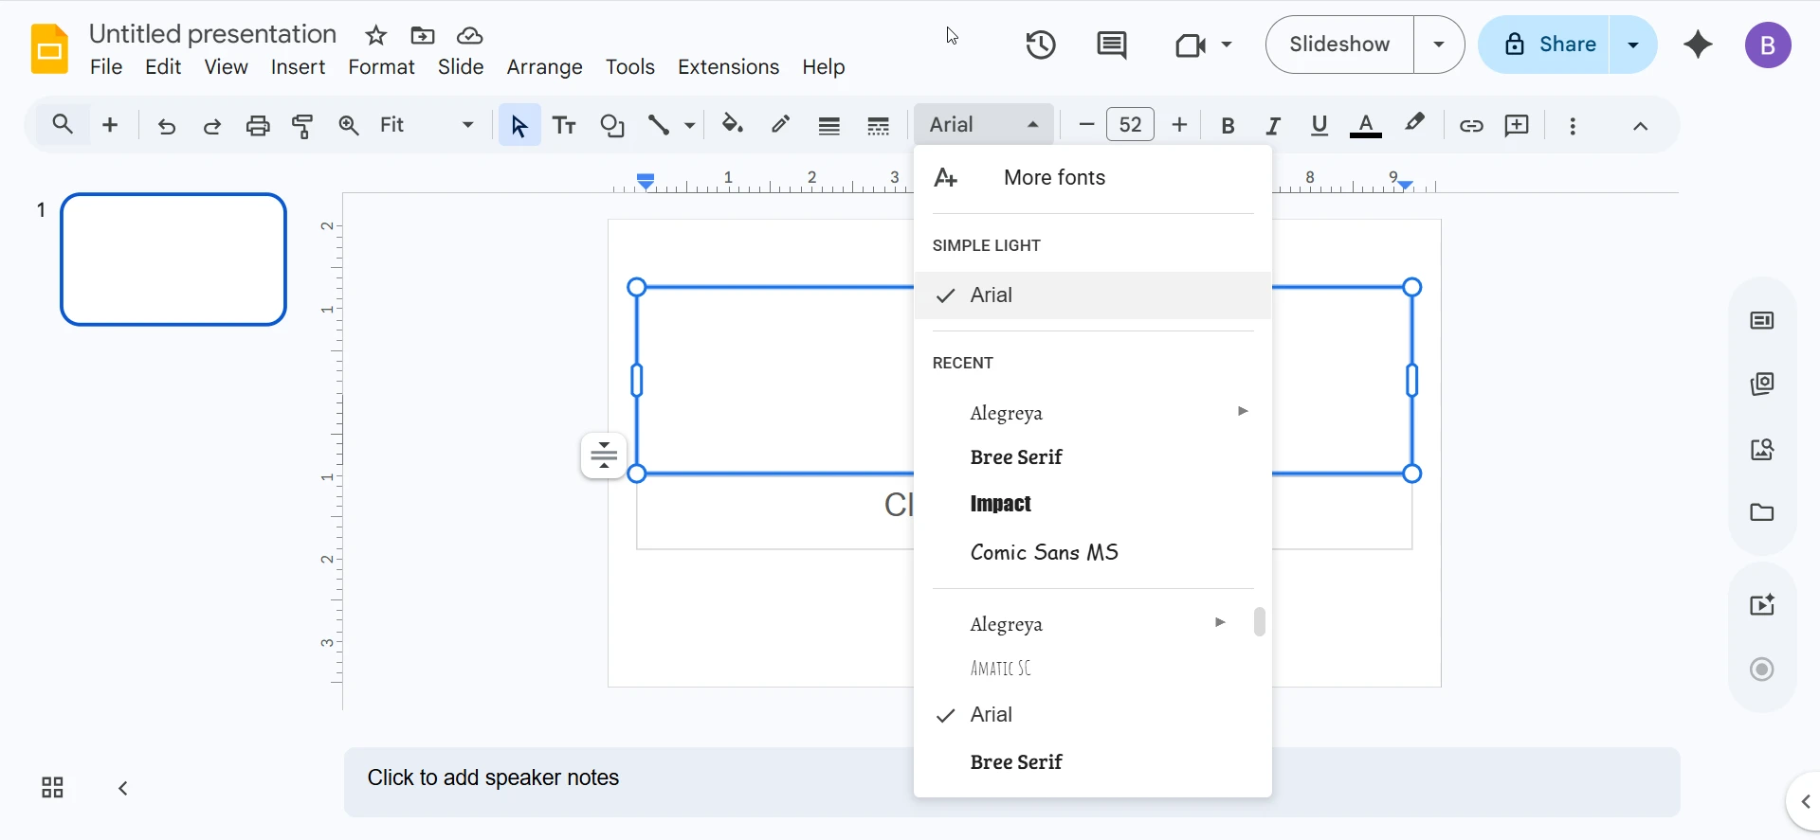The width and height of the screenshot is (1820, 840).
Task: Select the text box tool
Action: [x=564, y=125]
